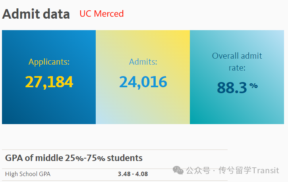Click the 24,016 admits number
This screenshot has height=182, width=288.
tap(143, 82)
